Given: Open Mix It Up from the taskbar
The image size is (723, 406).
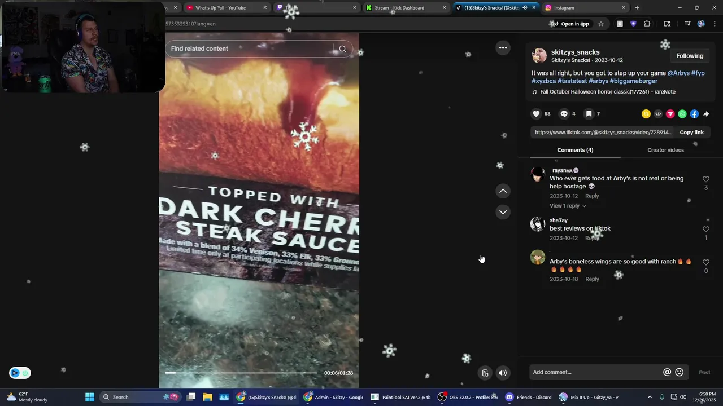Looking at the screenshot, I should (589, 397).
